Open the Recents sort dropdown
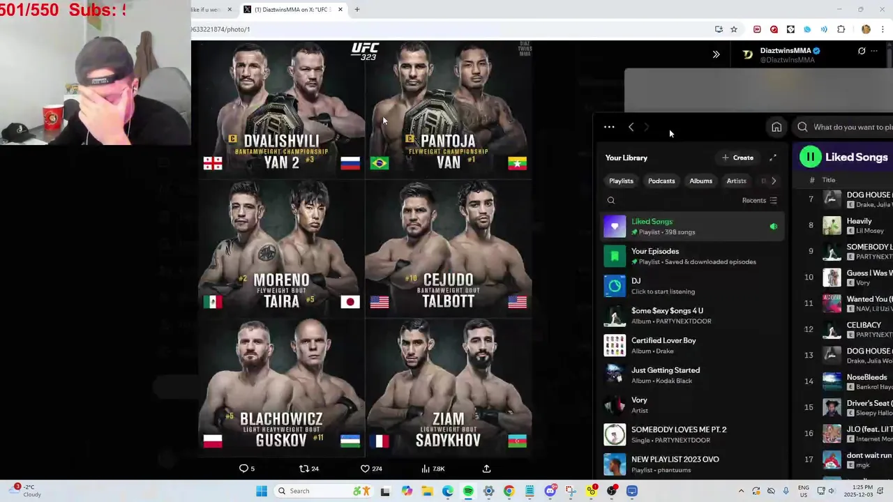Viewport: 893px width, 502px height. [x=759, y=201]
